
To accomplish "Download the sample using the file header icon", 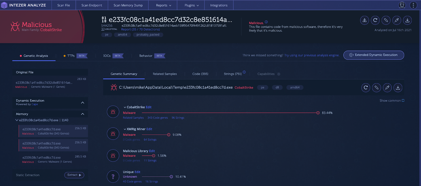I will point(407,20).
